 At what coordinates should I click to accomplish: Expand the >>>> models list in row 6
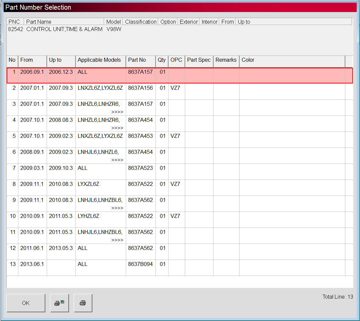tap(117, 160)
